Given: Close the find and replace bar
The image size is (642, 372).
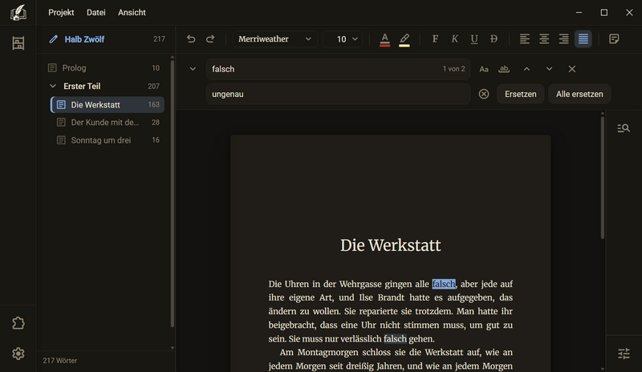Looking at the screenshot, I should [572, 69].
